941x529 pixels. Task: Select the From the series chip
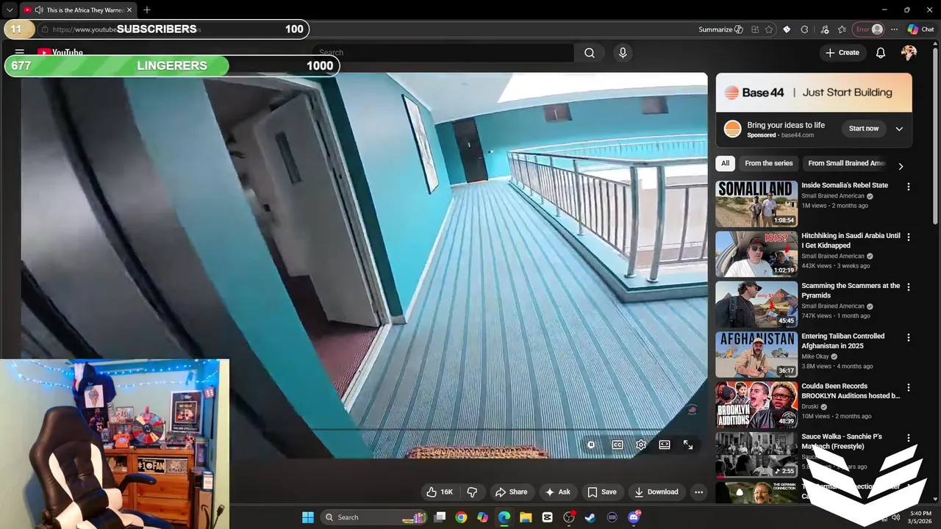pos(768,163)
